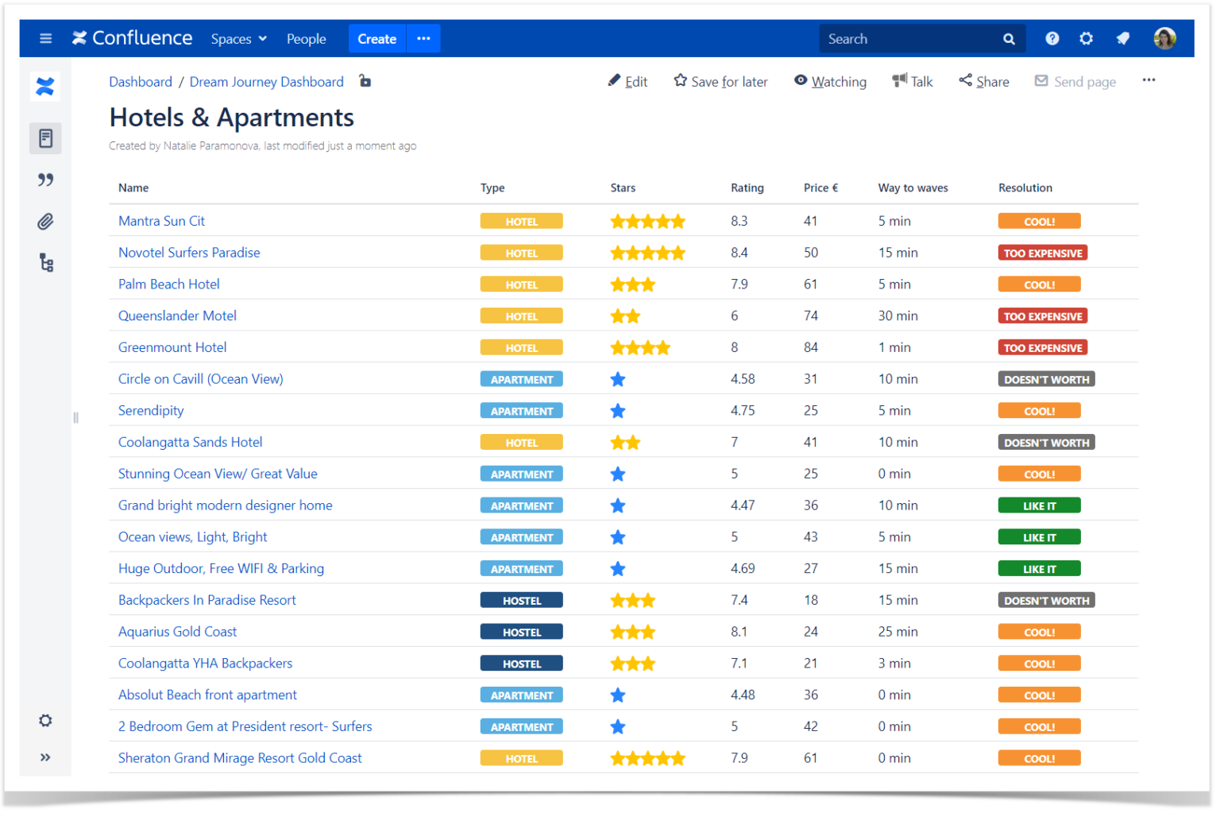1220x813 pixels.
Task: Click the unlocked restrictions icon near breadcrumb
Action: 365,81
